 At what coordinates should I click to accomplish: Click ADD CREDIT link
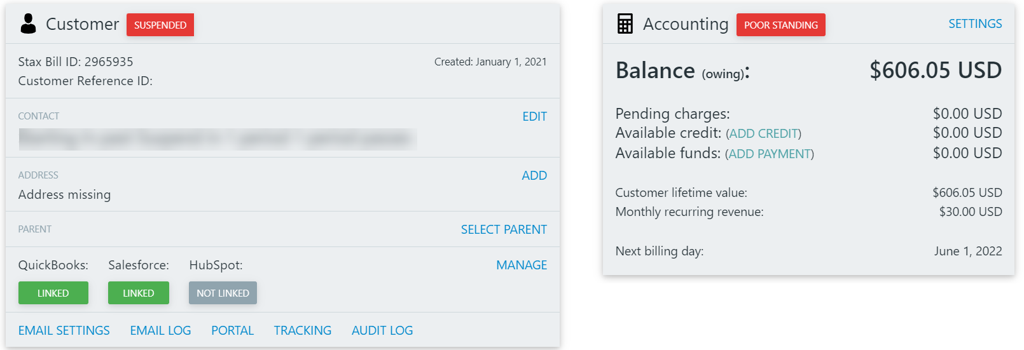pos(764,133)
